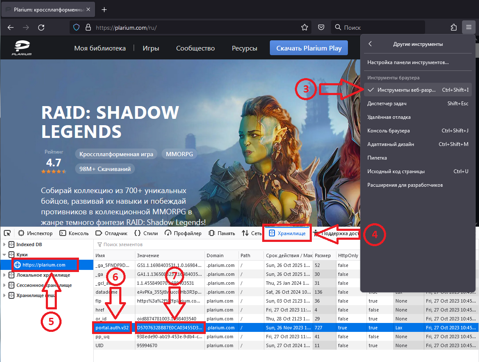Sort by the Имя column header

tap(114, 255)
